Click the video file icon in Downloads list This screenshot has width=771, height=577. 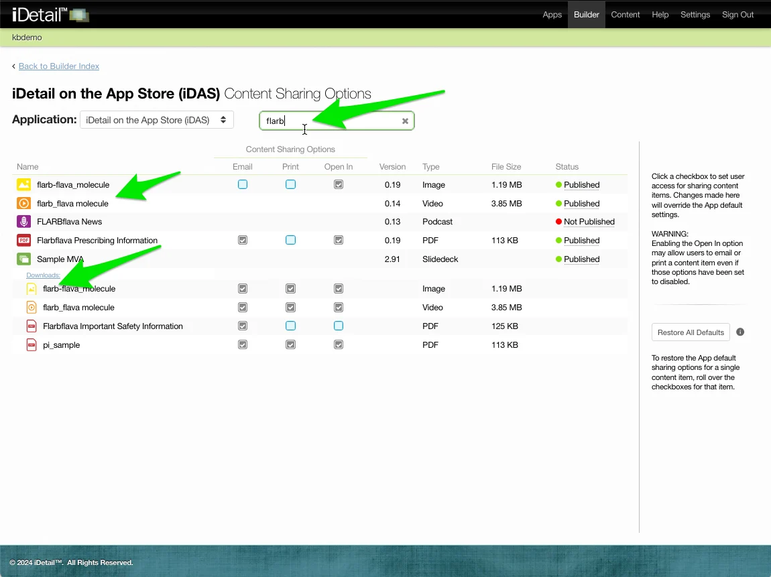(x=32, y=307)
